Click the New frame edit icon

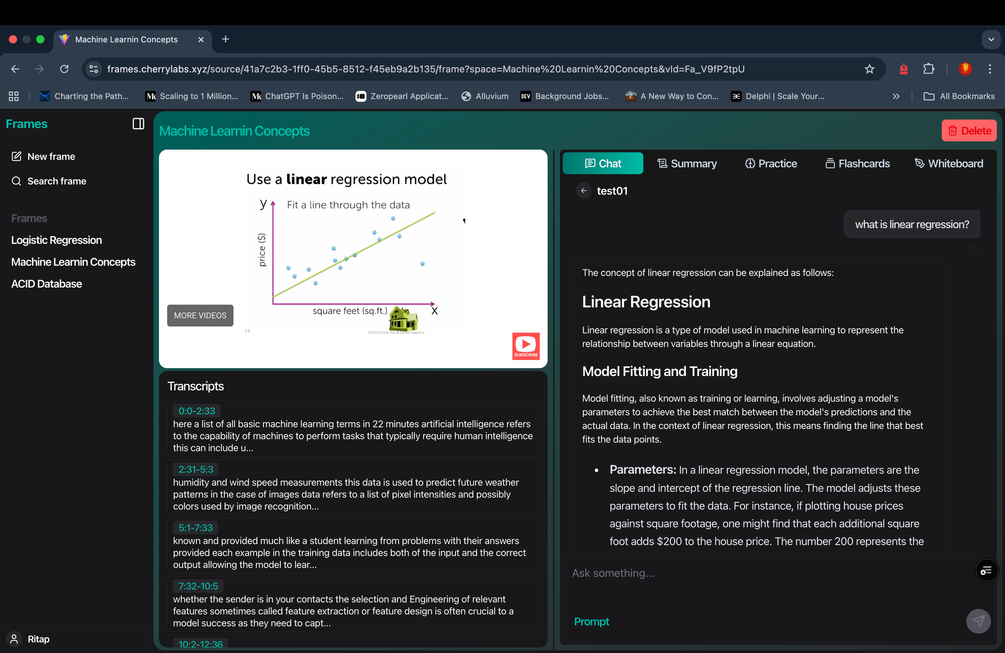16,156
